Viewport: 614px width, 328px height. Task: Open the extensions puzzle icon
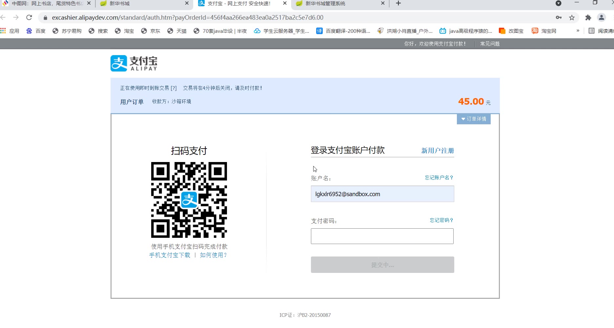[588, 17]
